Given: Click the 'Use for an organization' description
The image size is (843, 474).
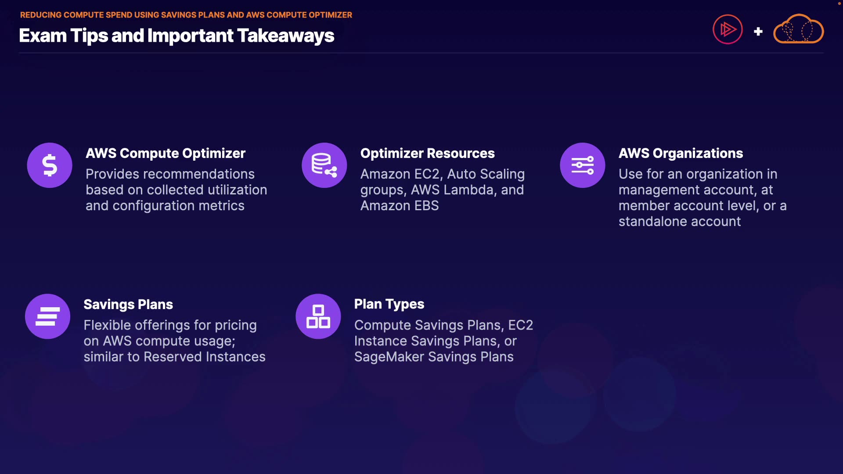Looking at the screenshot, I should [702, 197].
